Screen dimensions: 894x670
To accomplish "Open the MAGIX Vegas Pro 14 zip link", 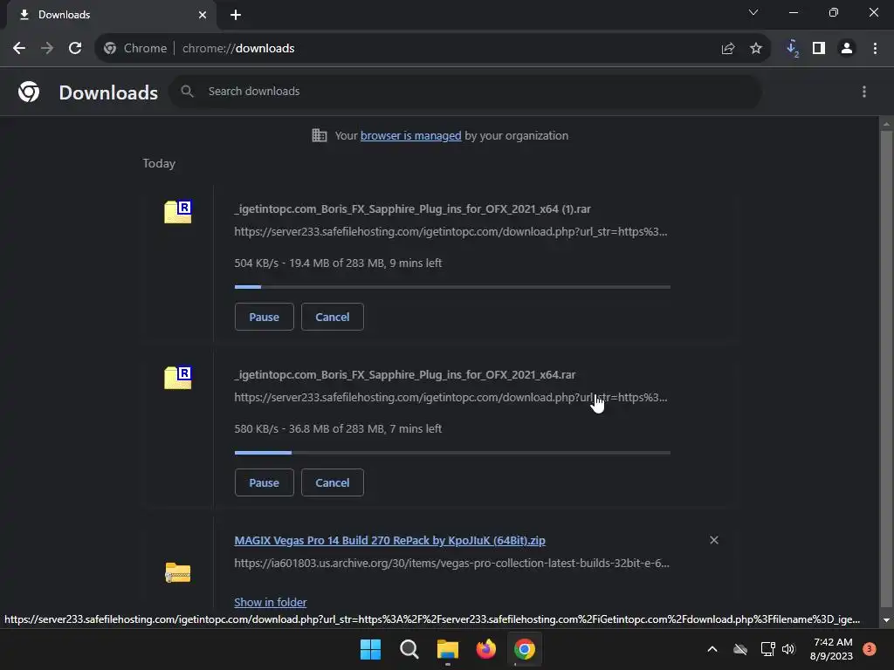I will click(389, 540).
